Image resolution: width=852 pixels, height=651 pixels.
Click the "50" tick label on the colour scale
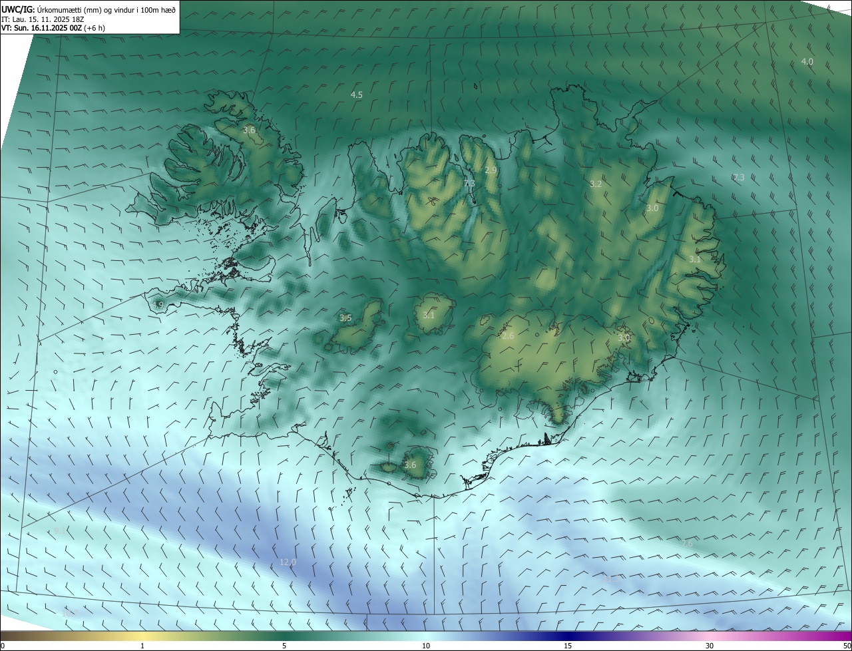tap(847, 646)
